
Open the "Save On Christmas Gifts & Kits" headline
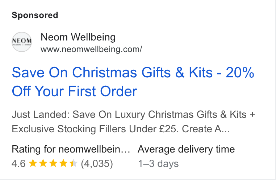(112, 72)
